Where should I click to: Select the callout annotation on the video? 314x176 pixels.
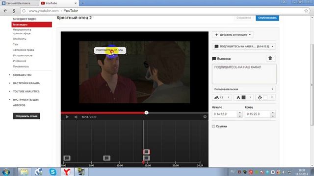pos(110,50)
